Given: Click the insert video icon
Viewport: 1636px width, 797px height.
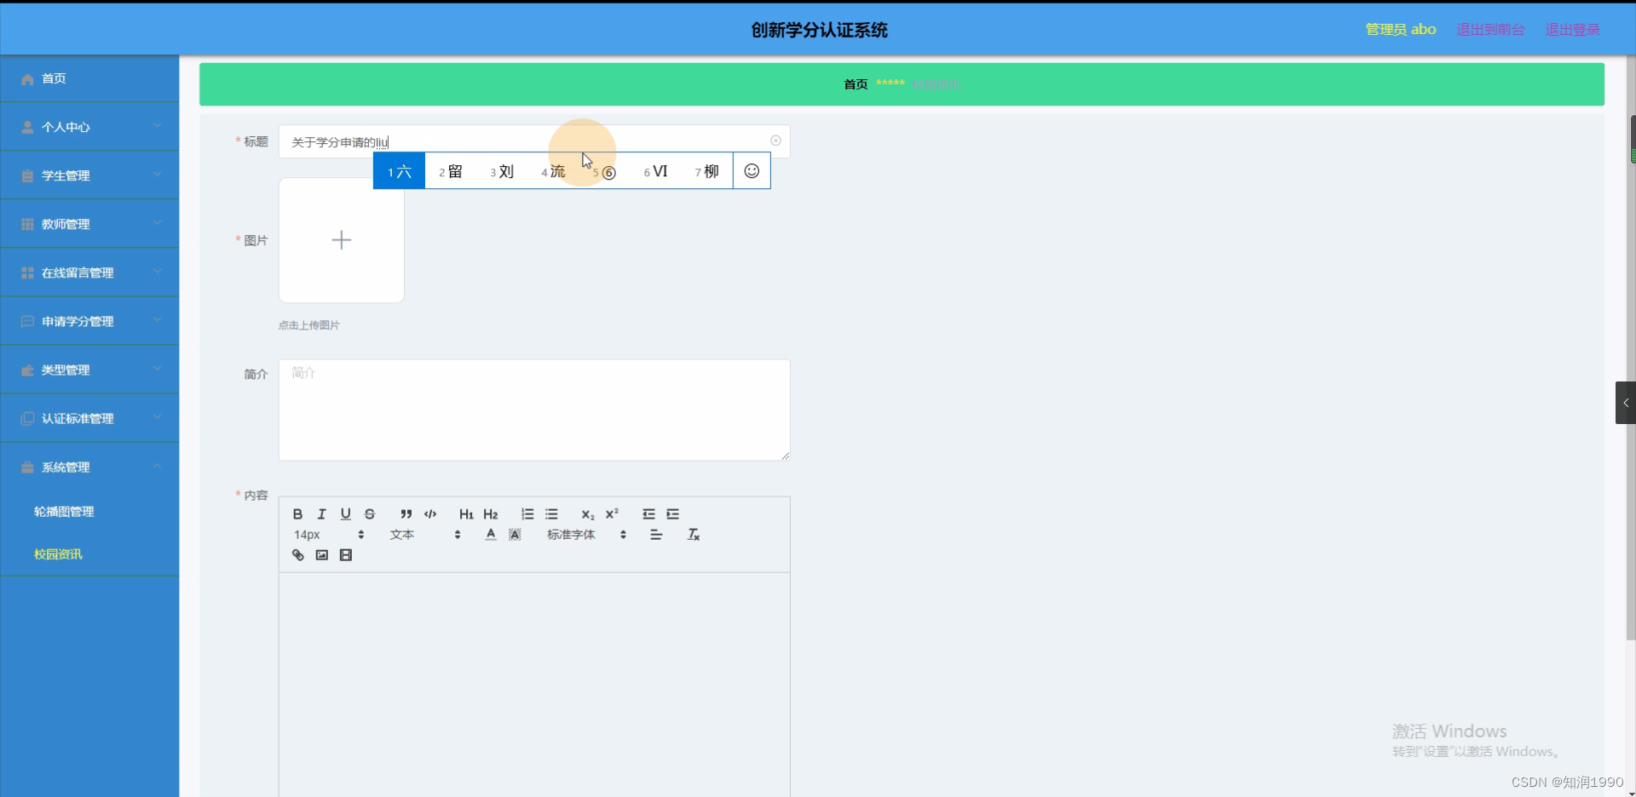Looking at the screenshot, I should pos(345,554).
